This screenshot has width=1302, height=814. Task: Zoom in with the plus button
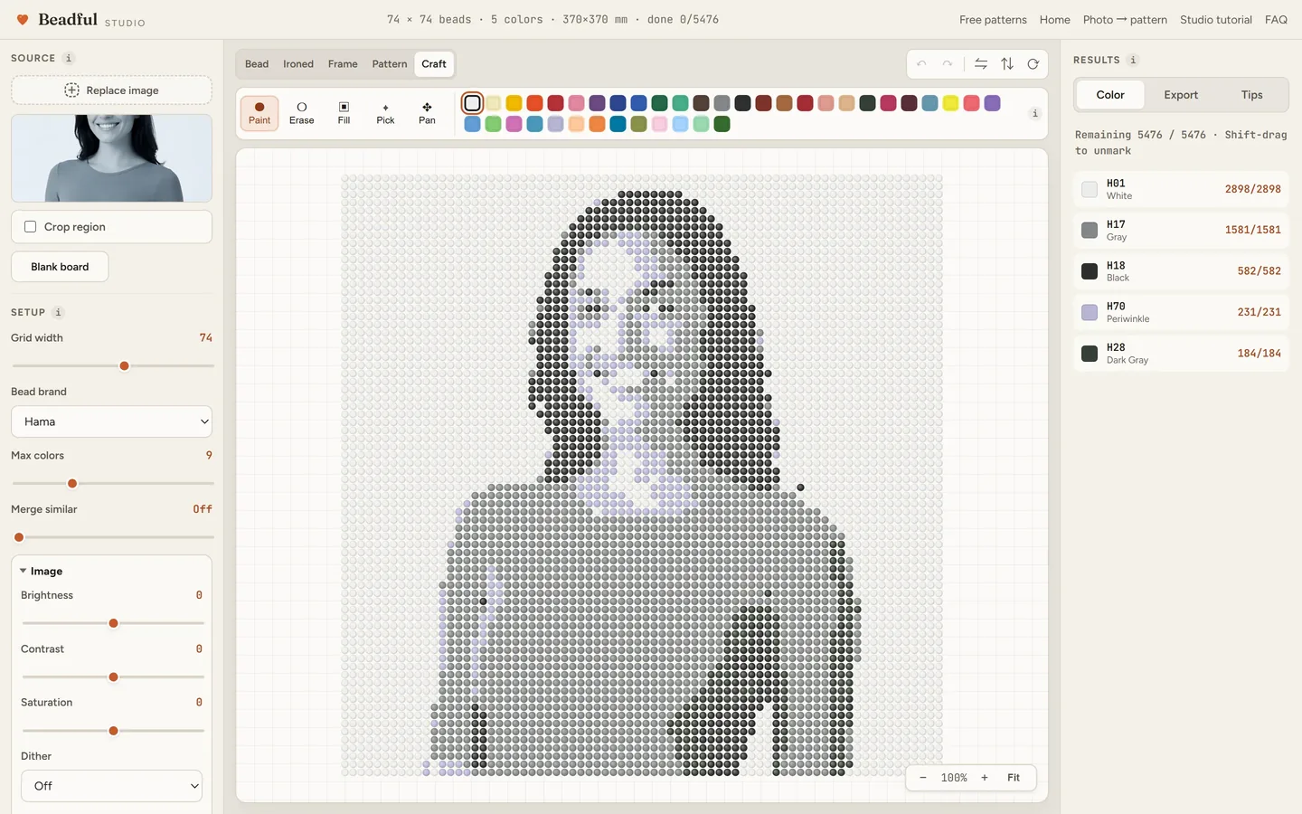[985, 778]
